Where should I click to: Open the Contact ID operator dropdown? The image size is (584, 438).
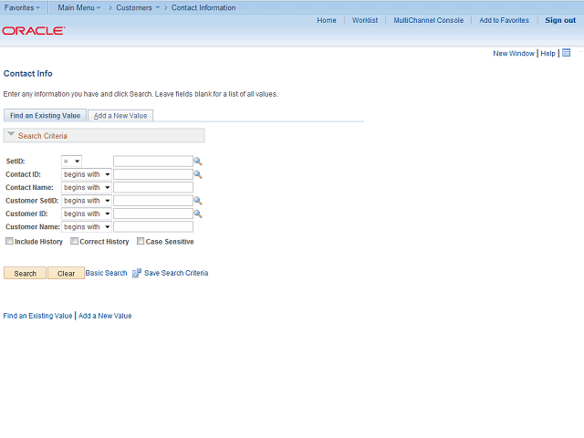pos(87,174)
